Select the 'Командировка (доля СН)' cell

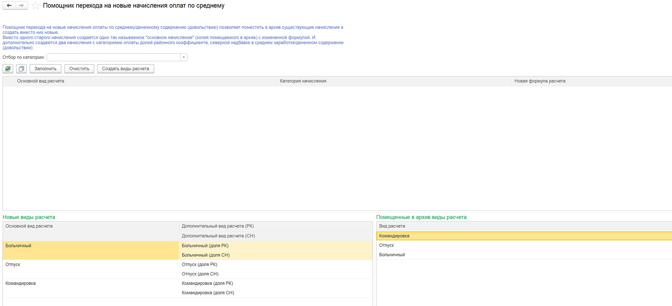[208, 293]
